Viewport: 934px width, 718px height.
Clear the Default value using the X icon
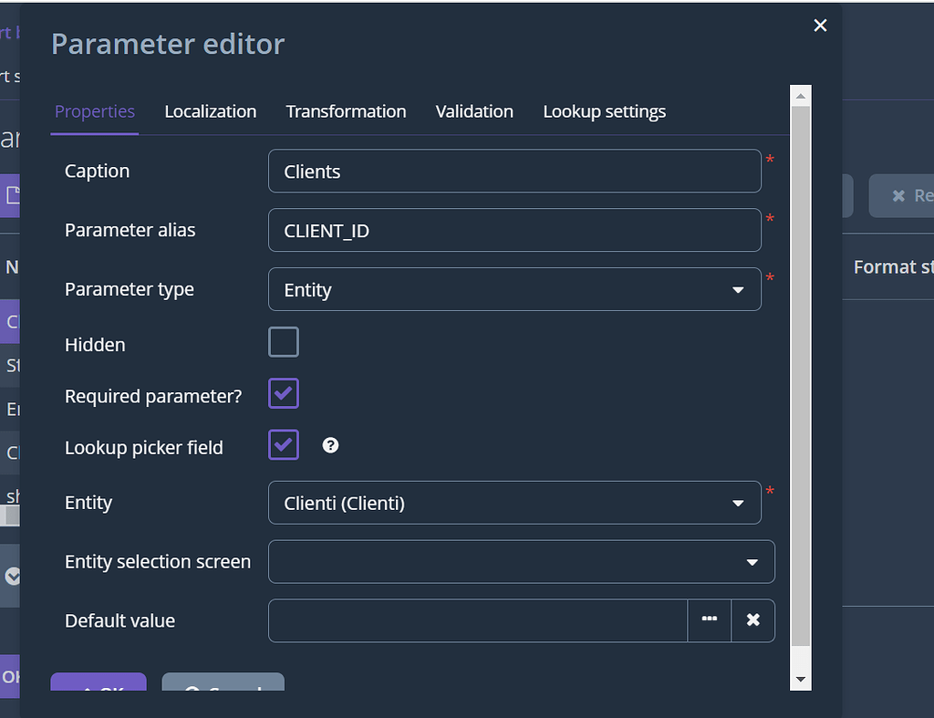(x=753, y=620)
